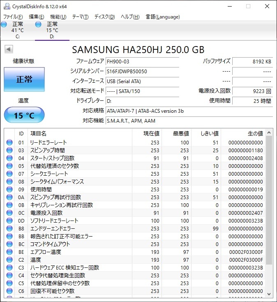Open the ディスク(D) menu

[x=104, y=17]
